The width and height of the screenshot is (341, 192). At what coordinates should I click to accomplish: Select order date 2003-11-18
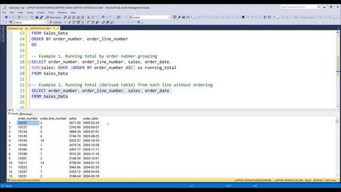91,154
